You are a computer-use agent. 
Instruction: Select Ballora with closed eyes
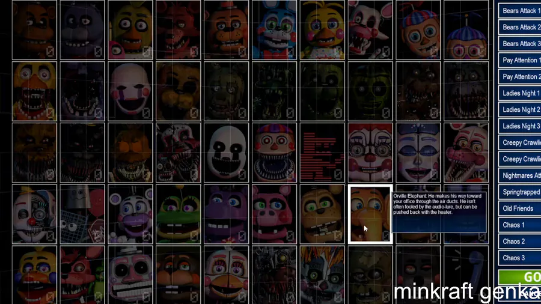[418, 153]
